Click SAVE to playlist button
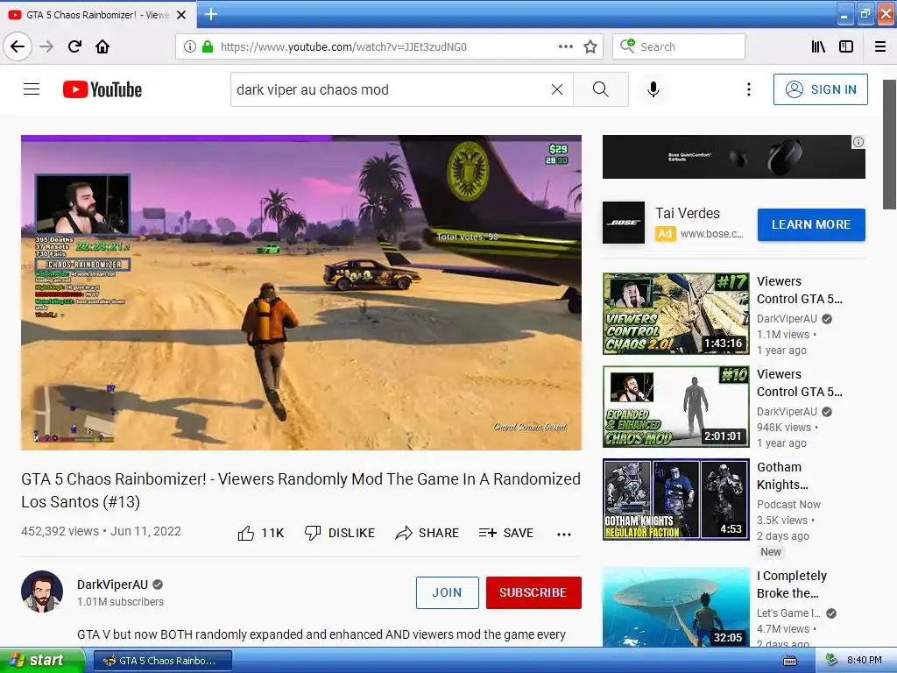 pyautogui.click(x=505, y=534)
